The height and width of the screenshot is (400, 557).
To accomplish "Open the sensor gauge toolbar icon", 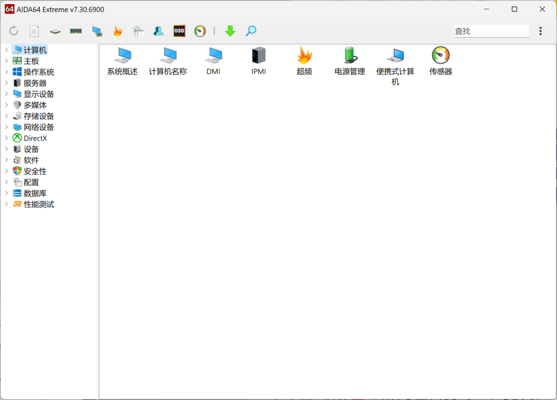I will click(200, 31).
